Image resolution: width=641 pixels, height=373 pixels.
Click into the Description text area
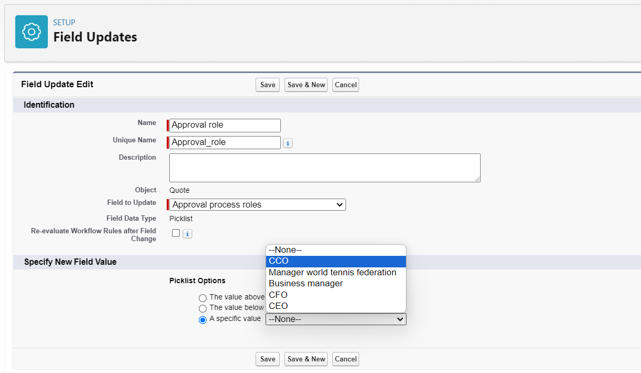(x=324, y=168)
